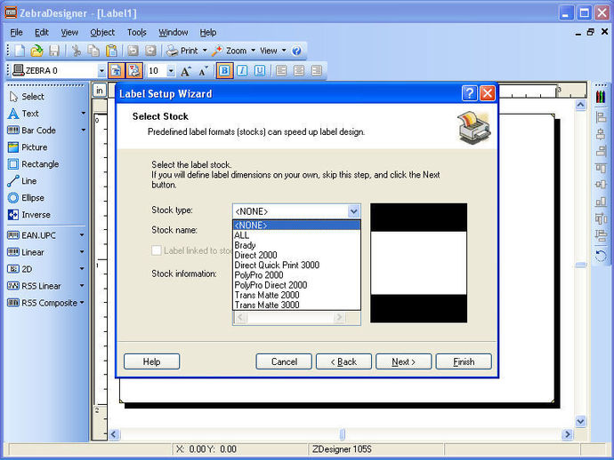Click the increase font size icon
The width and height of the screenshot is (614, 460).
click(186, 71)
